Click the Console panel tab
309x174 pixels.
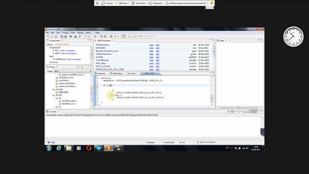click(x=53, y=112)
